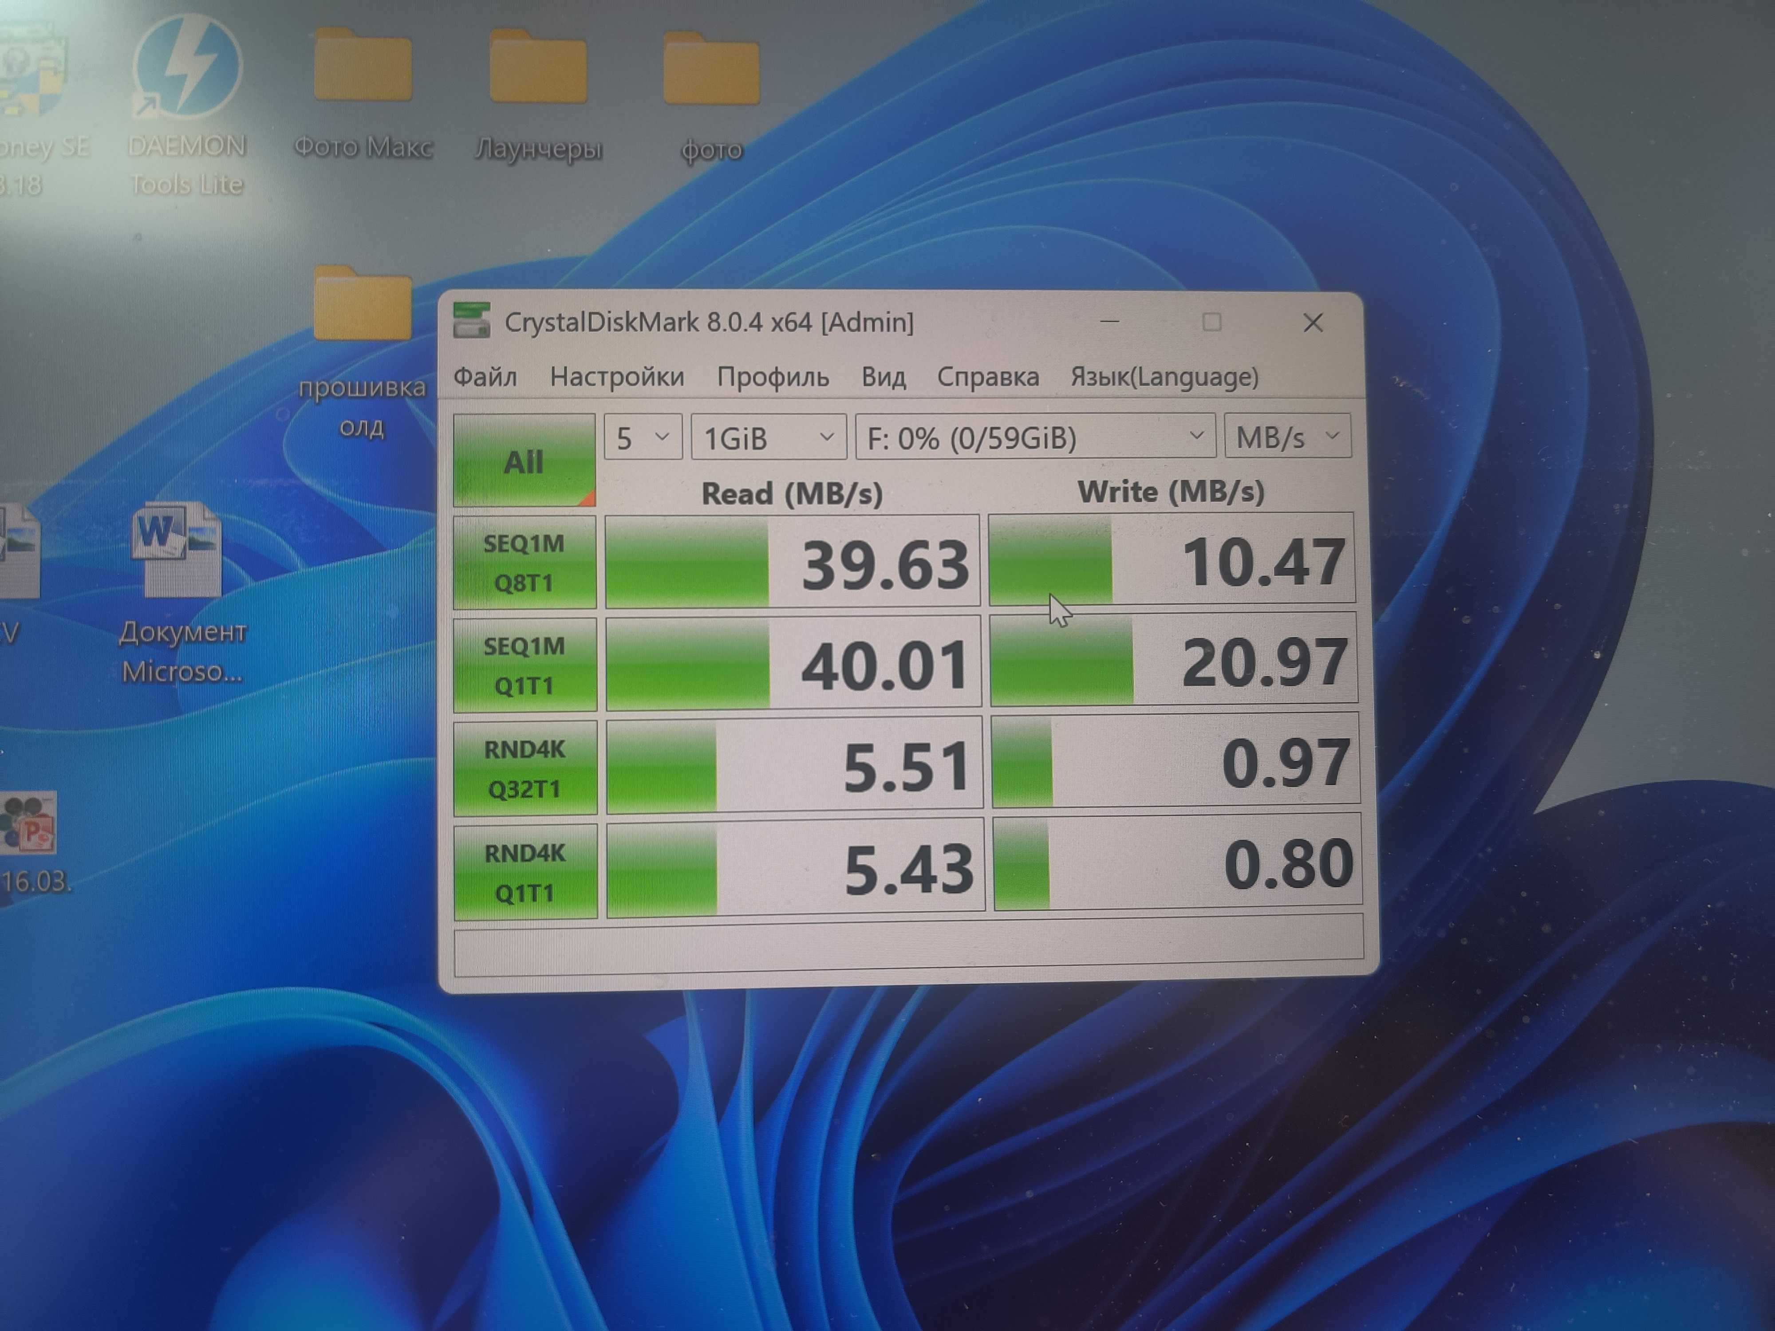Expand the unit dropdown showing MB/s
Viewport: 1775px width, 1331px height.
click(1288, 436)
